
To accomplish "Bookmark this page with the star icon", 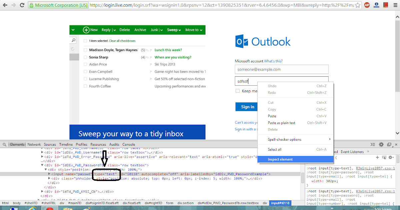I will coord(358,5).
